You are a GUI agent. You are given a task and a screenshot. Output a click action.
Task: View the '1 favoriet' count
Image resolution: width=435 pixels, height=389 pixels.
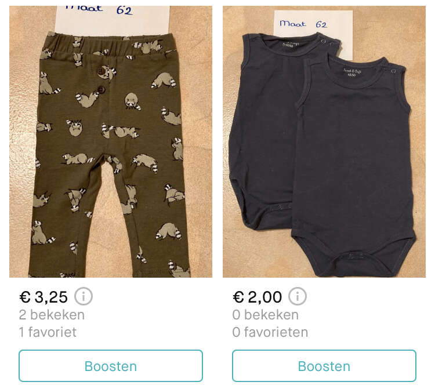click(x=48, y=332)
